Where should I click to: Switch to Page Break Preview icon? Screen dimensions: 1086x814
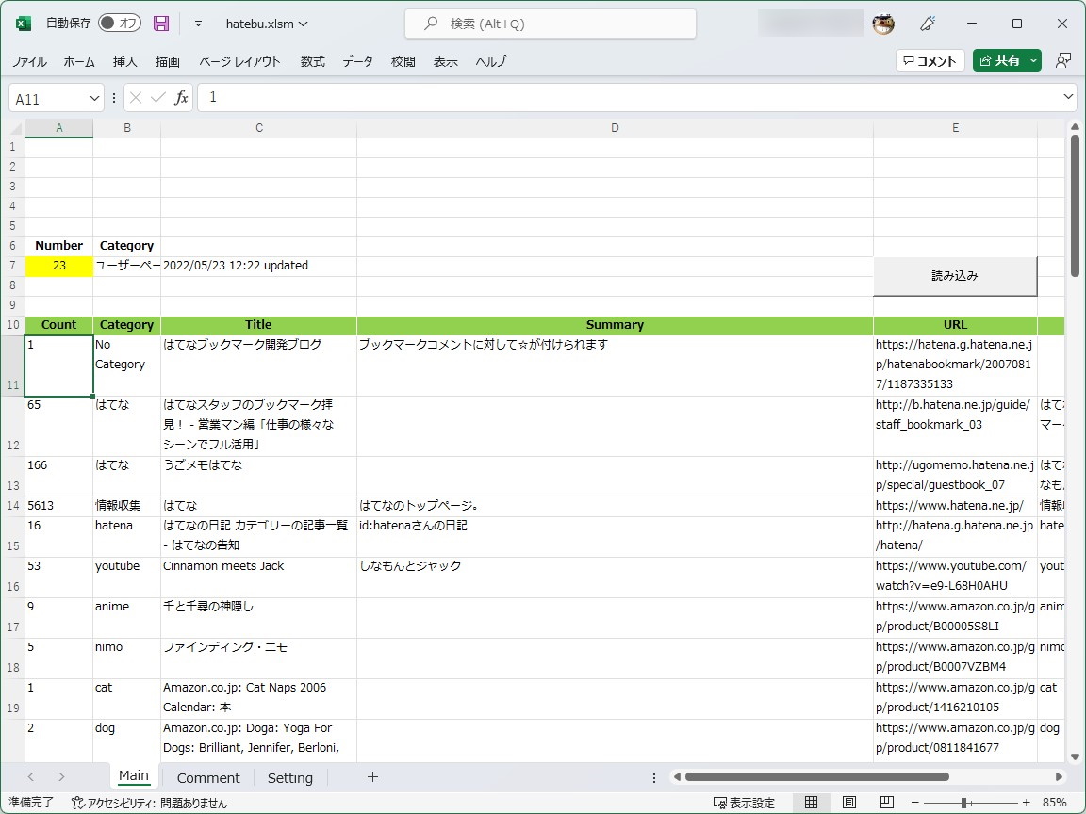pos(886,803)
